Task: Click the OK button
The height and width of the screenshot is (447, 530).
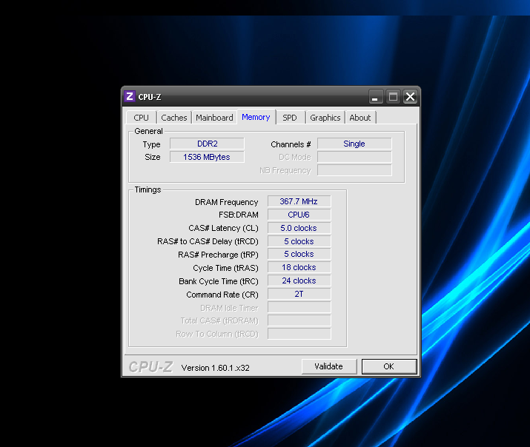Action: coord(388,366)
